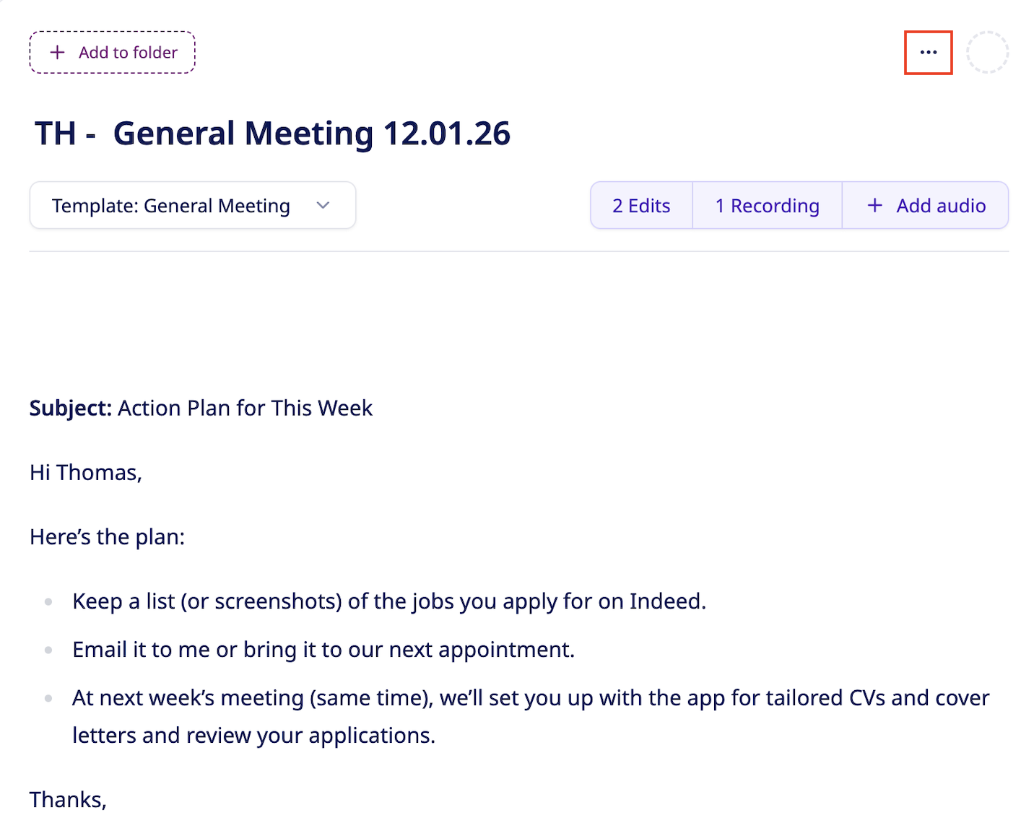Click the Add to folder button label
This screenshot has height=823, width=1034.
[128, 53]
